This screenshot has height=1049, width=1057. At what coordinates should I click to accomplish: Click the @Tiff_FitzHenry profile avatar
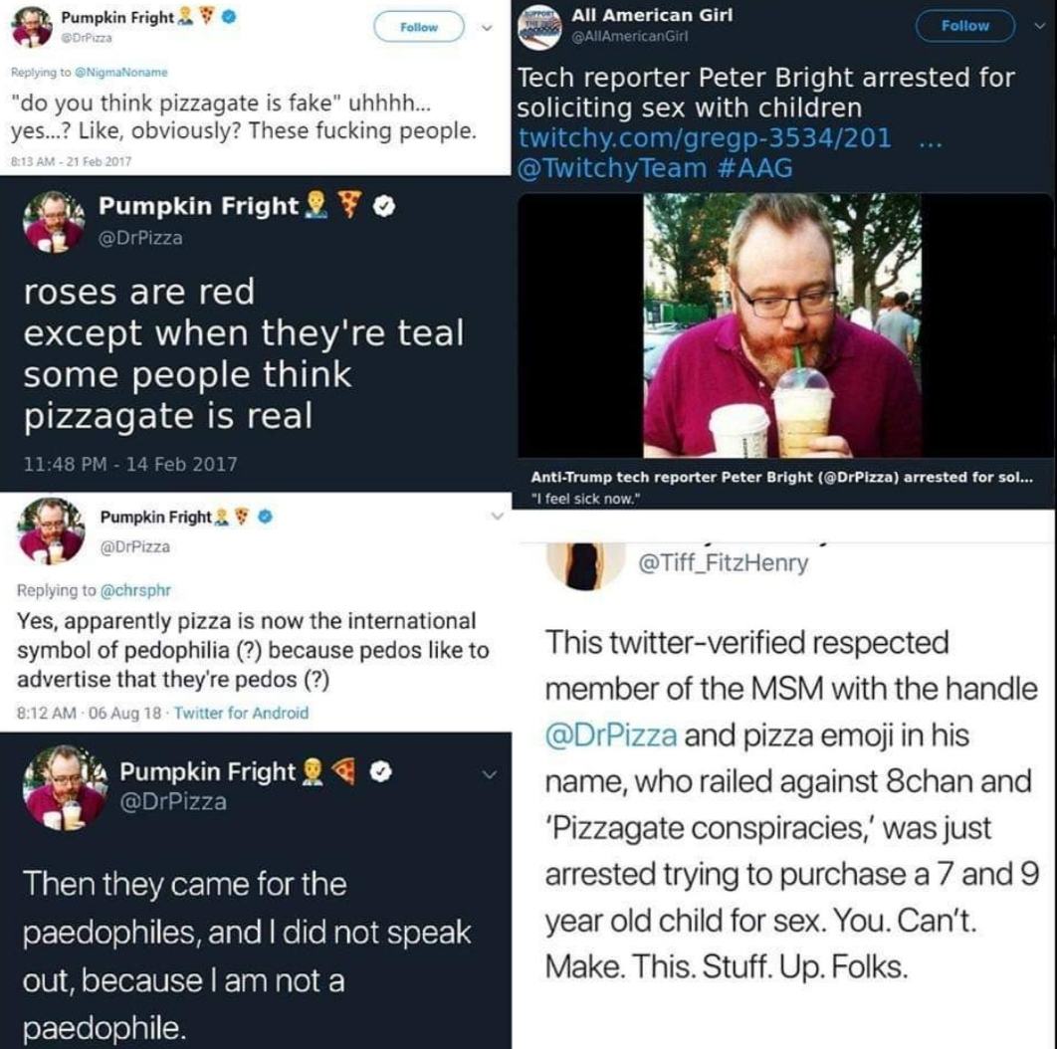(585, 565)
